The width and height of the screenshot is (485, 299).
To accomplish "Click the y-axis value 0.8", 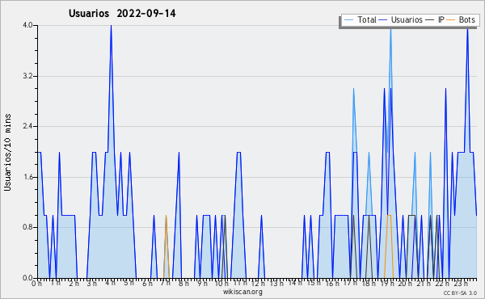I will [27, 227].
